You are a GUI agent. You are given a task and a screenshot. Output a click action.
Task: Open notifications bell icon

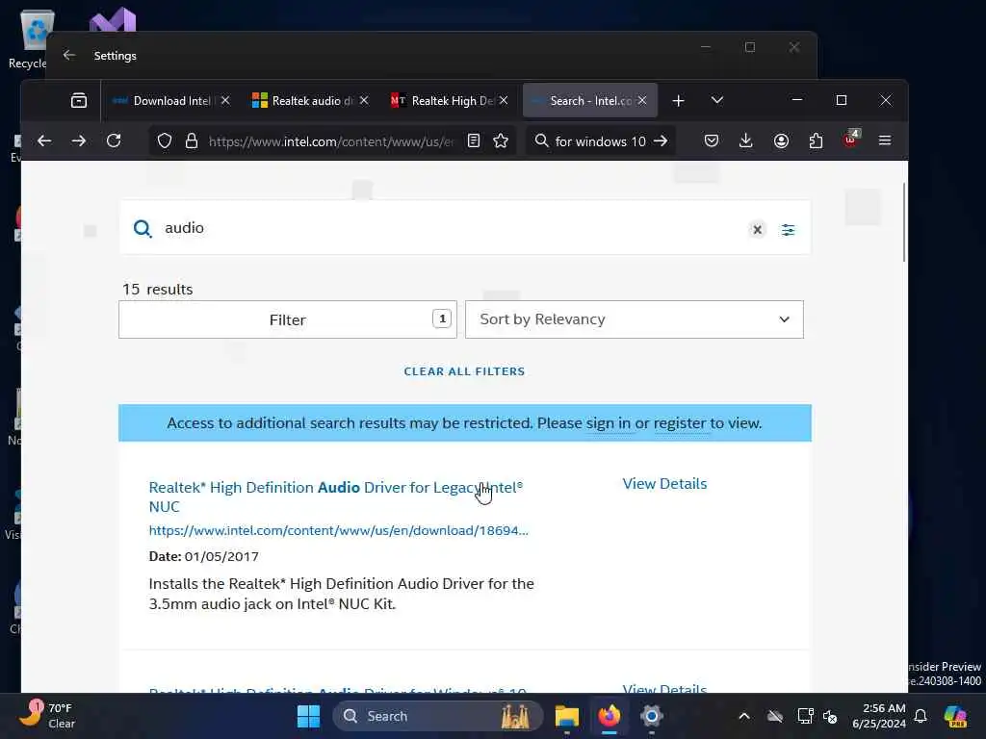[921, 716]
